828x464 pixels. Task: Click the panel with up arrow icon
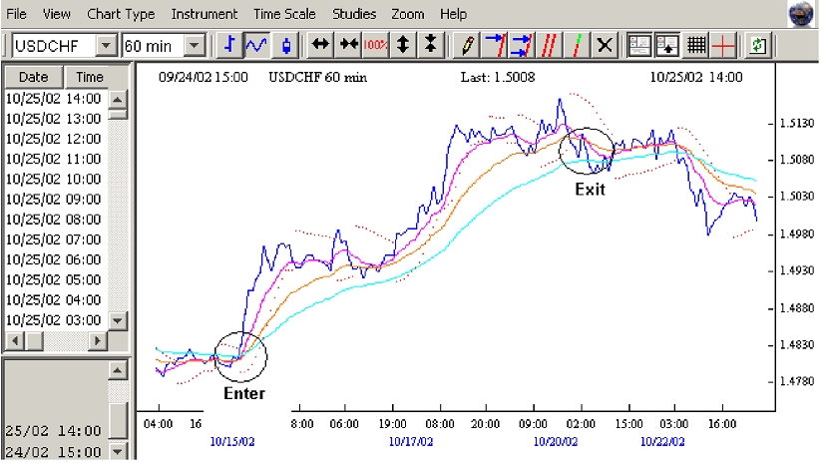pos(667,44)
